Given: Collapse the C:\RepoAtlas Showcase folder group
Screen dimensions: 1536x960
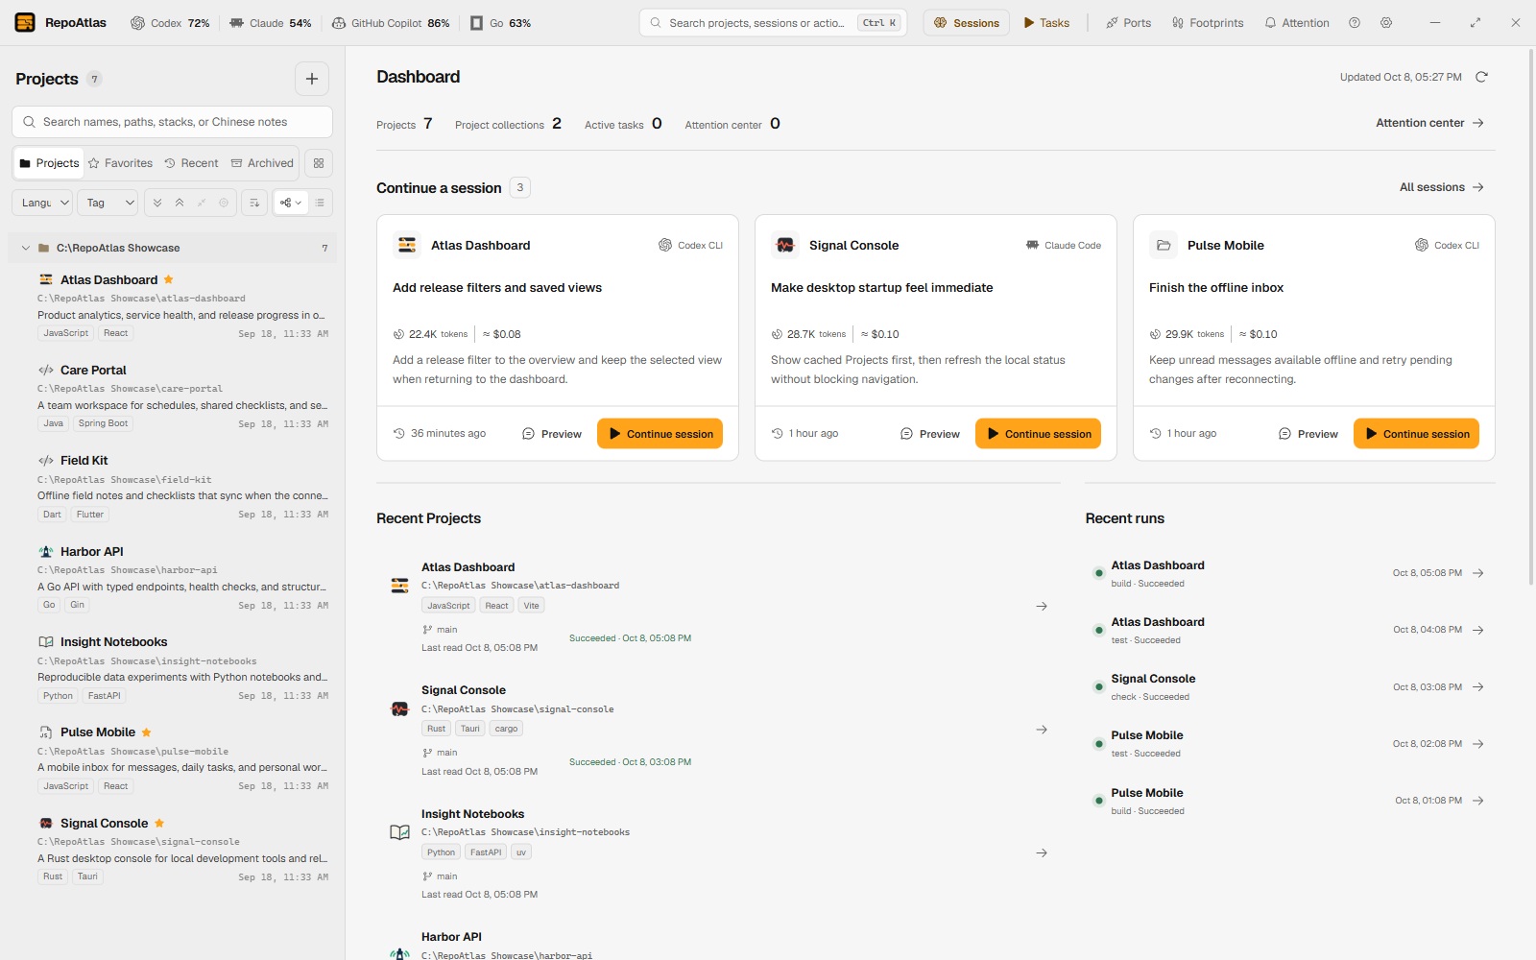Looking at the screenshot, I should pos(26,248).
